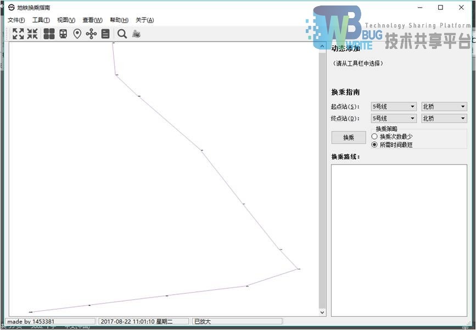
Task: Select the zoom-in (expand arrows) tool
Action: click(x=17, y=33)
